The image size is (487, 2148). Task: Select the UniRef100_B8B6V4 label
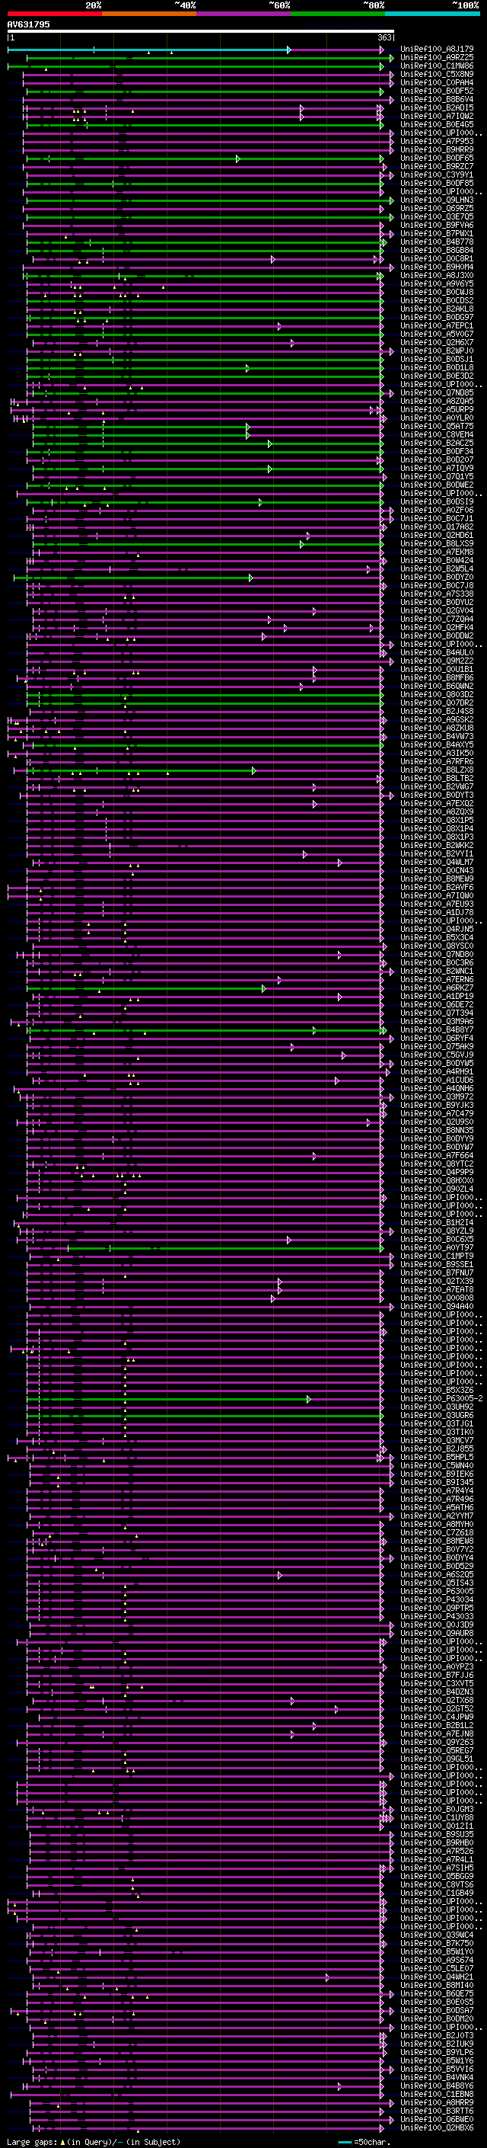click(437, 99)
